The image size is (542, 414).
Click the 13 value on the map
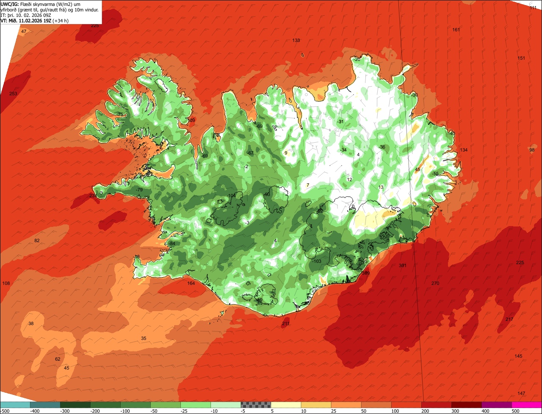click(x=381, y=187)
